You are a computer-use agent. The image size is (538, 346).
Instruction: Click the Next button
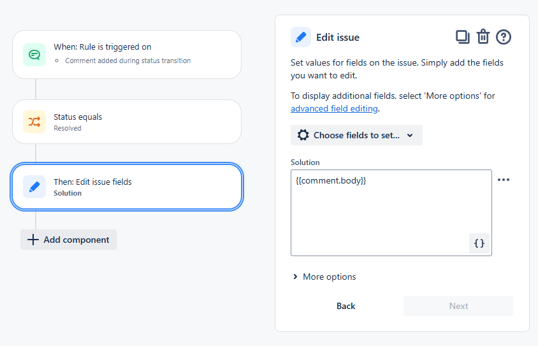(459, 306)
